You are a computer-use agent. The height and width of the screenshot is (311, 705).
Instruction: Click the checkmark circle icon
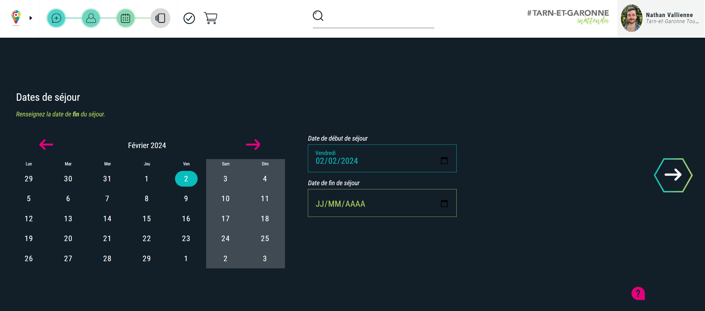[x=189, y=18]
